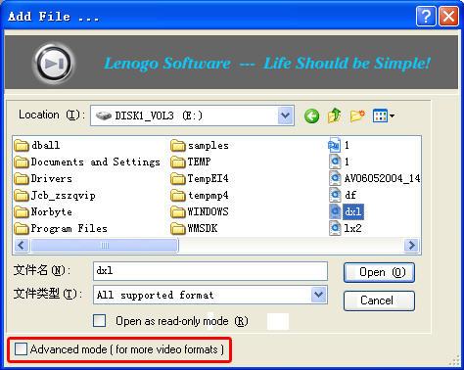The width and height of the screenshot is (464, 370).
Task: Click the Help question mark button
Action: pos(426,16)
